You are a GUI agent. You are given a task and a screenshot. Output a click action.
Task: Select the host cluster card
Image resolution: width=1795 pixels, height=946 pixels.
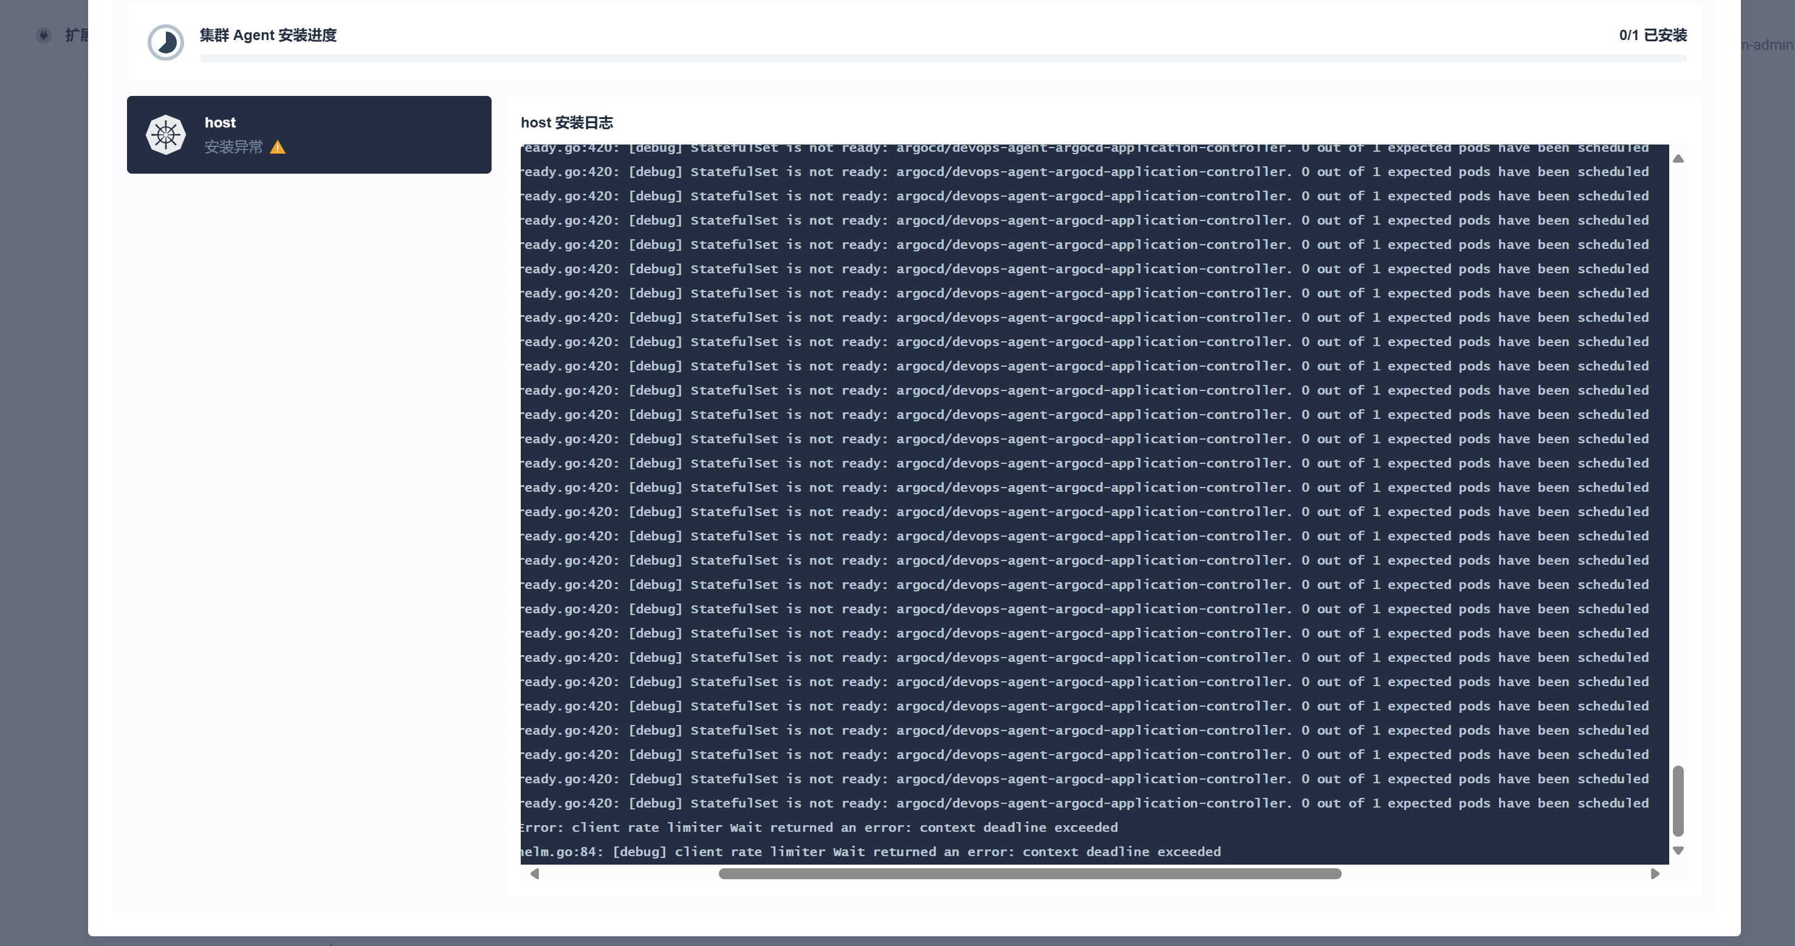click(x=309, y=134)
